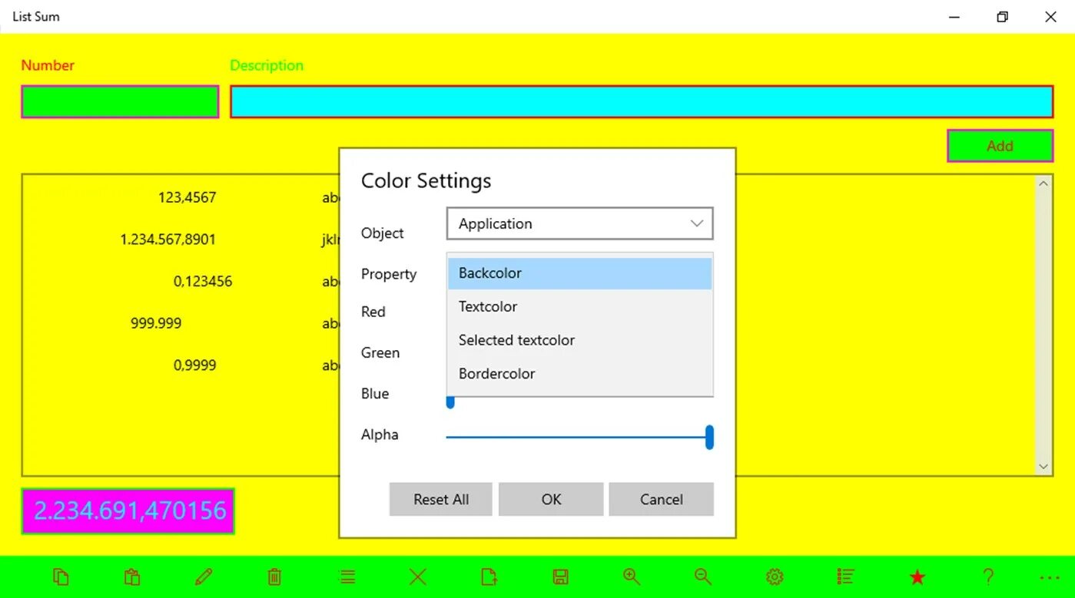The height and width of the screenshot is (598, 1075).
Task: Click the open file page icon
Action: click(x=489, y=577)
